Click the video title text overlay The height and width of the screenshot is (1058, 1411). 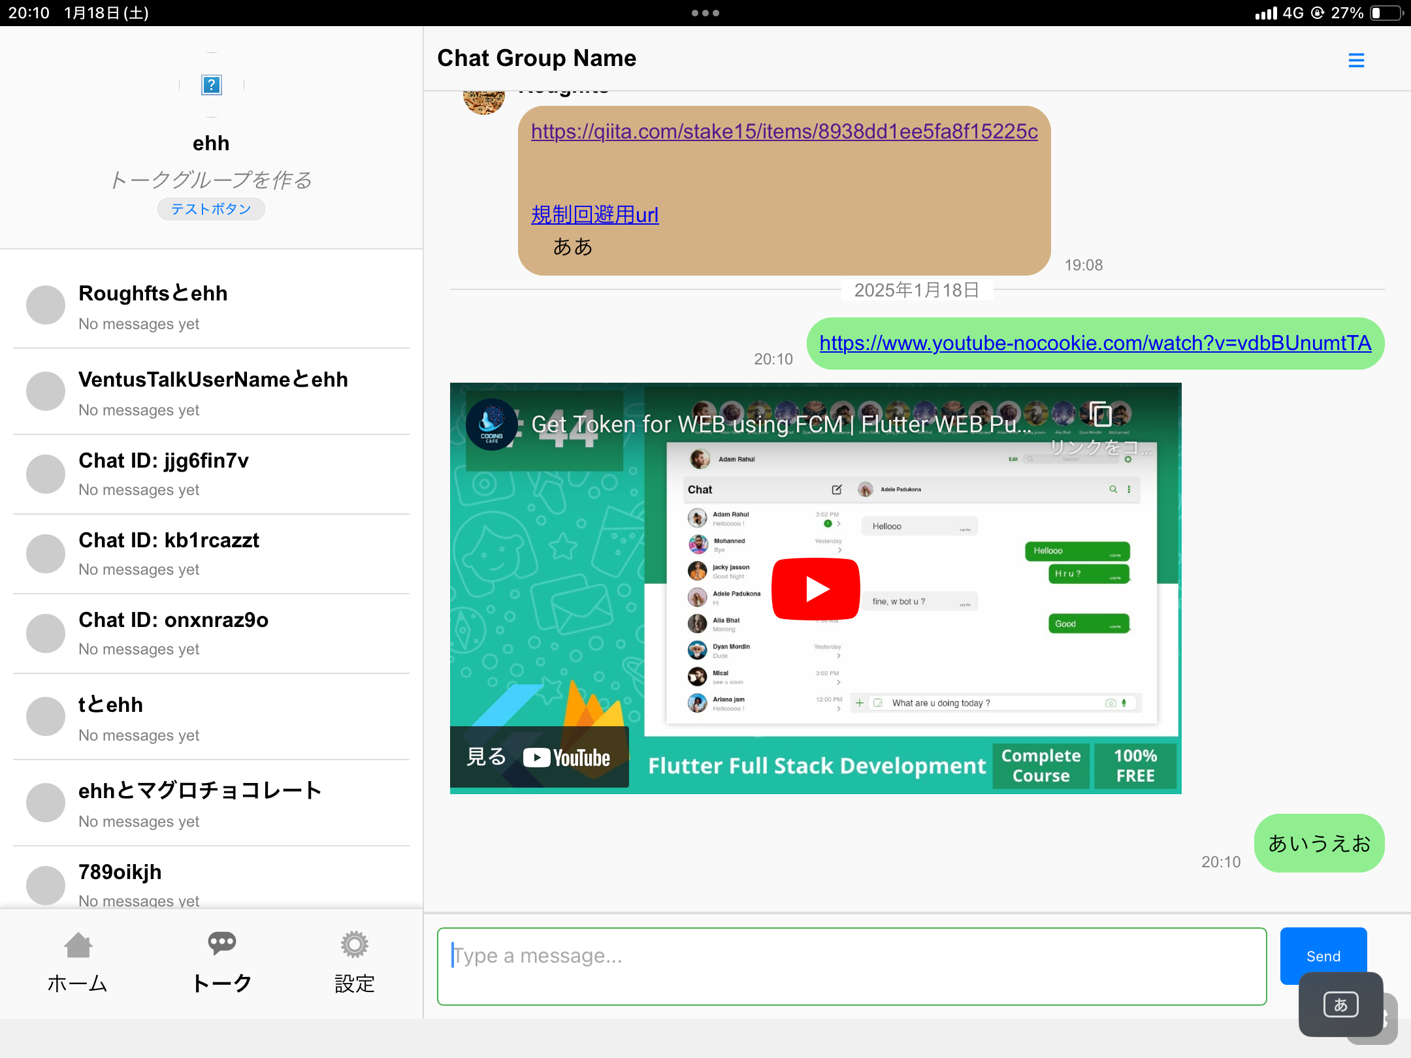[x=781, y=425]
